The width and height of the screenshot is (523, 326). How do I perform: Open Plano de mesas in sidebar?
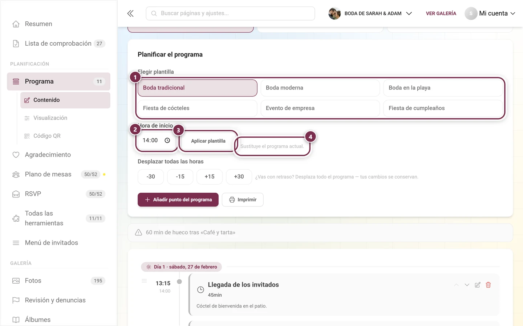click(x=58, y=174)
